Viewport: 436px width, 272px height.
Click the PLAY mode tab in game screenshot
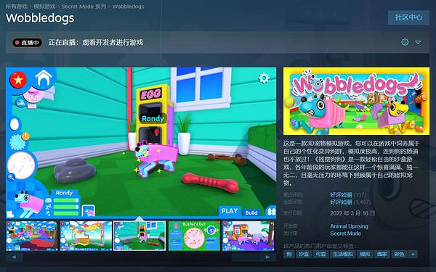(230, 211)
